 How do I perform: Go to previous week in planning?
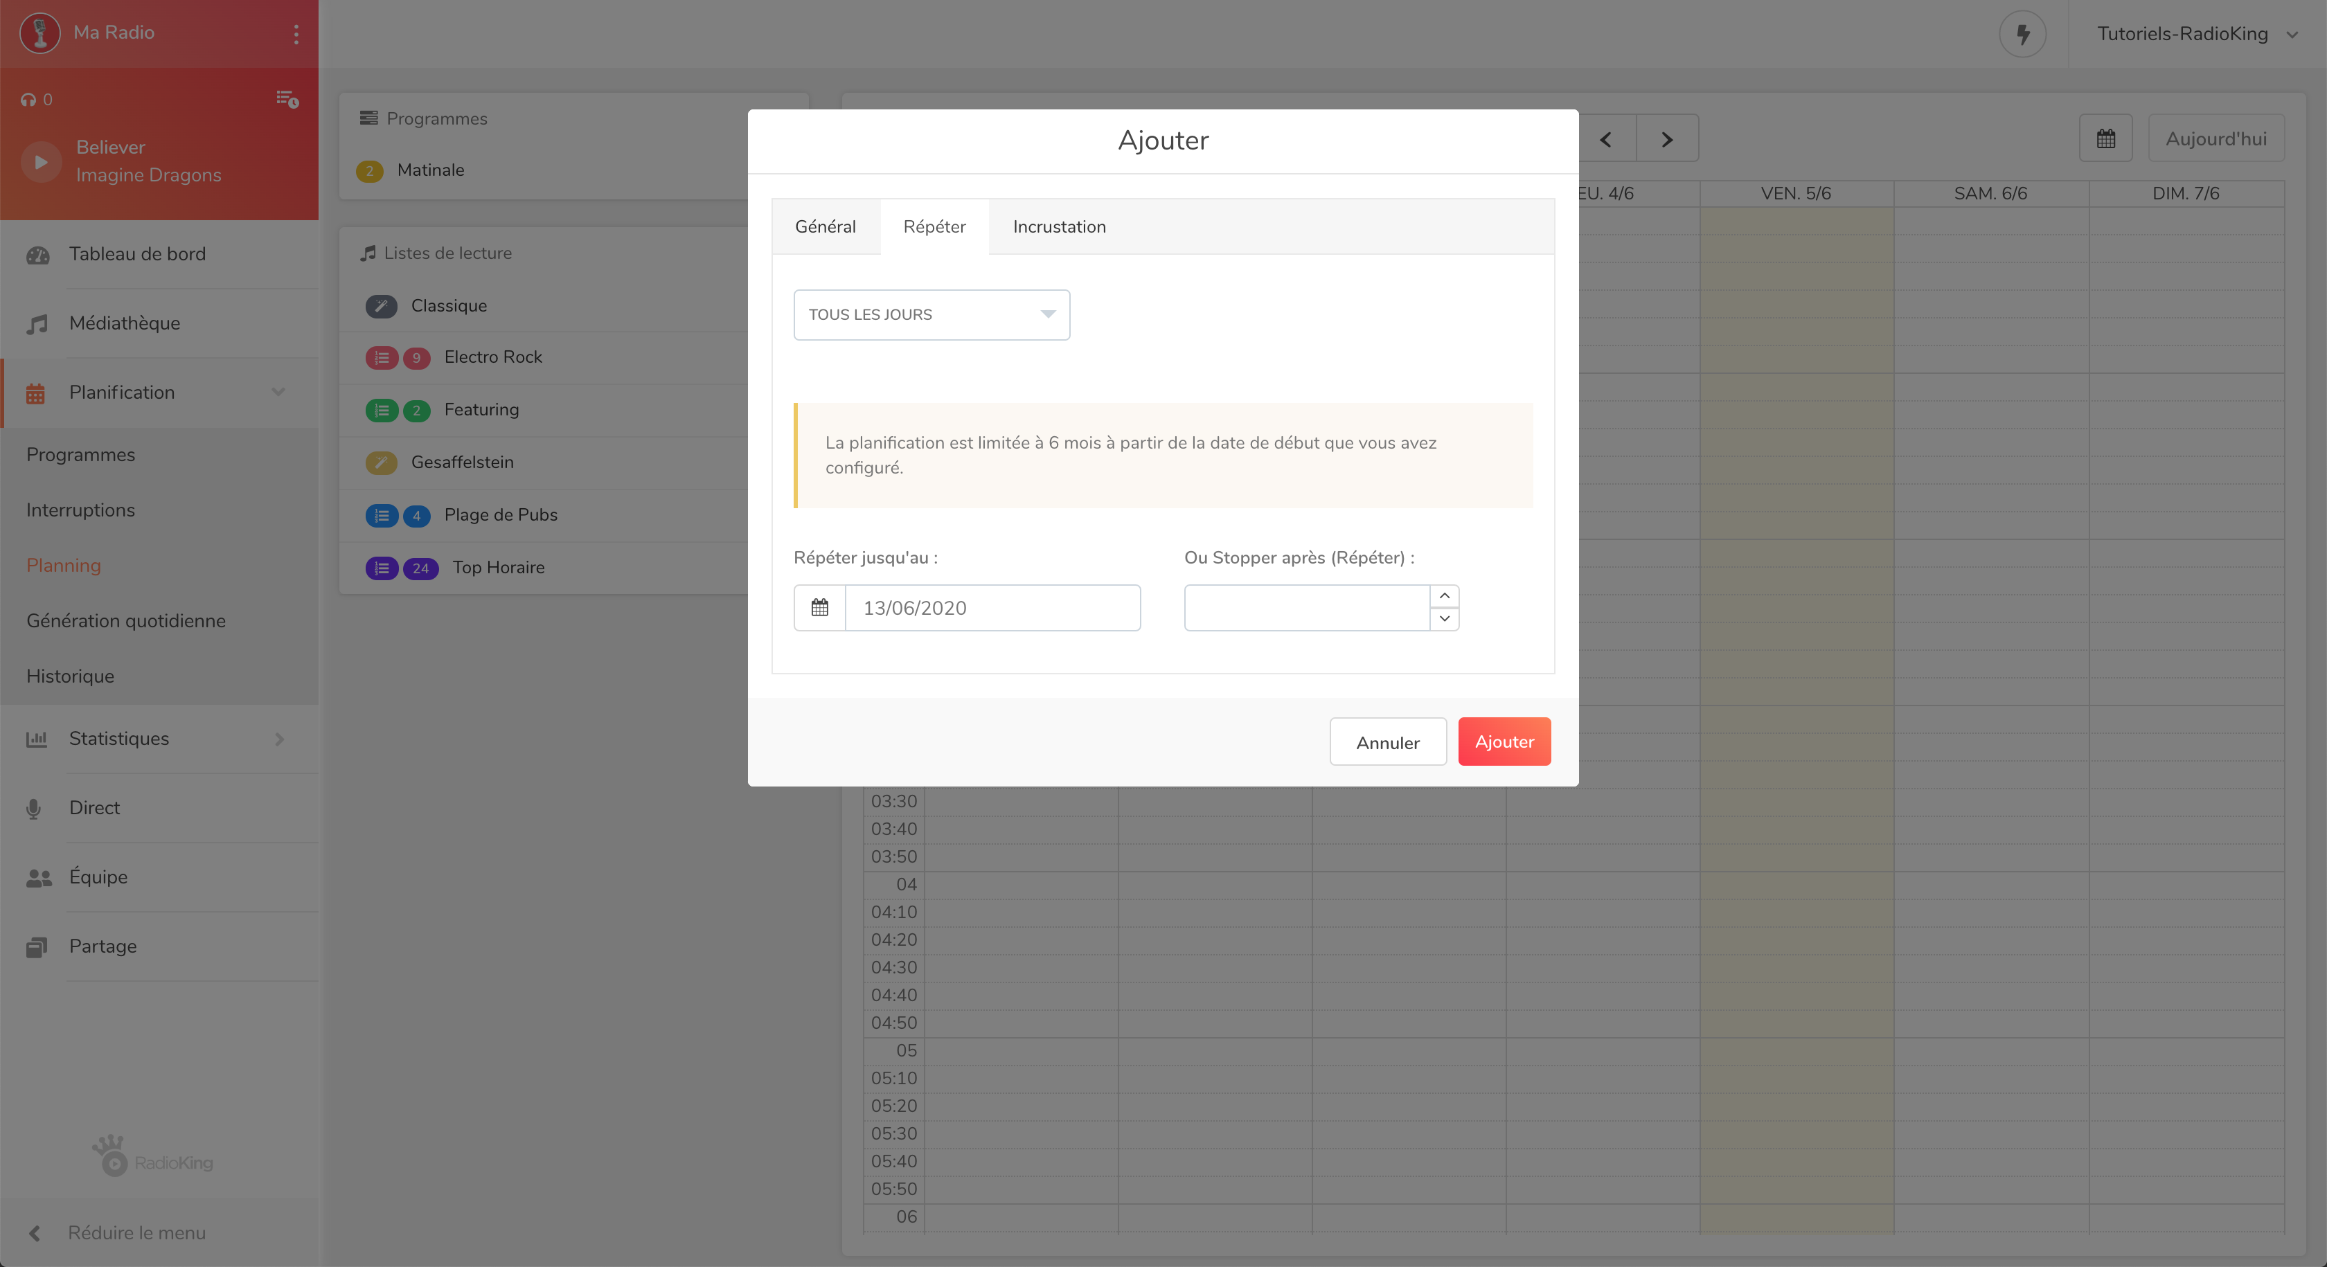pyautogui.click(x=1606, y=139)
